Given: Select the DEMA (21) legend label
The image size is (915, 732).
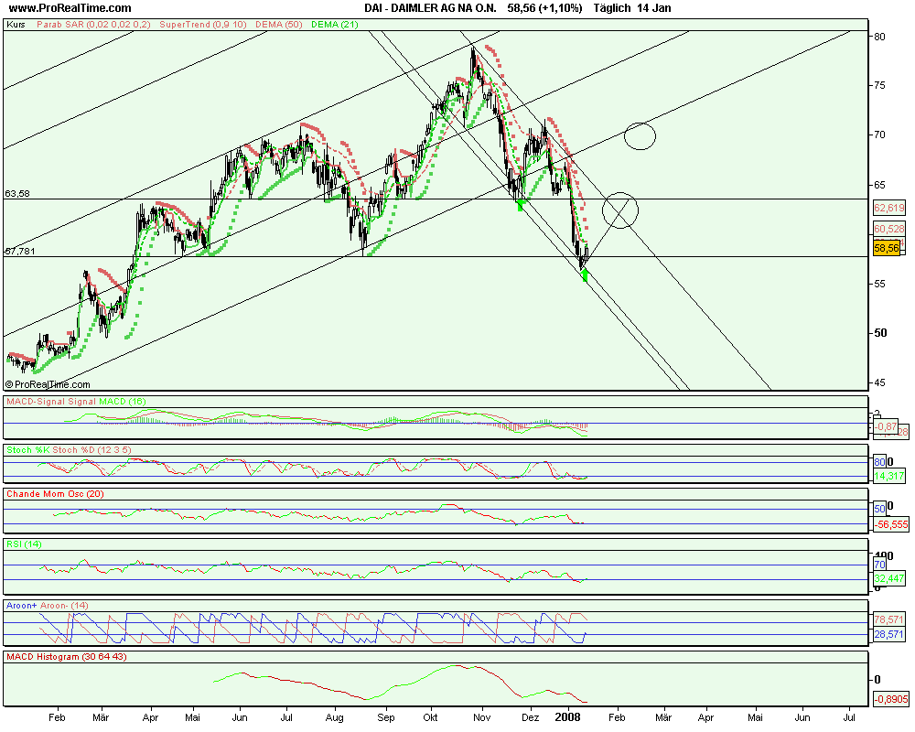Looking at the screenshot, I should coord(334,25).
